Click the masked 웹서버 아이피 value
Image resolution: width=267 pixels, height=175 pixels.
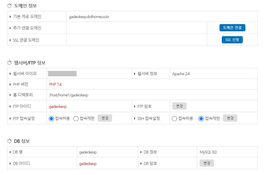(62, 74)
